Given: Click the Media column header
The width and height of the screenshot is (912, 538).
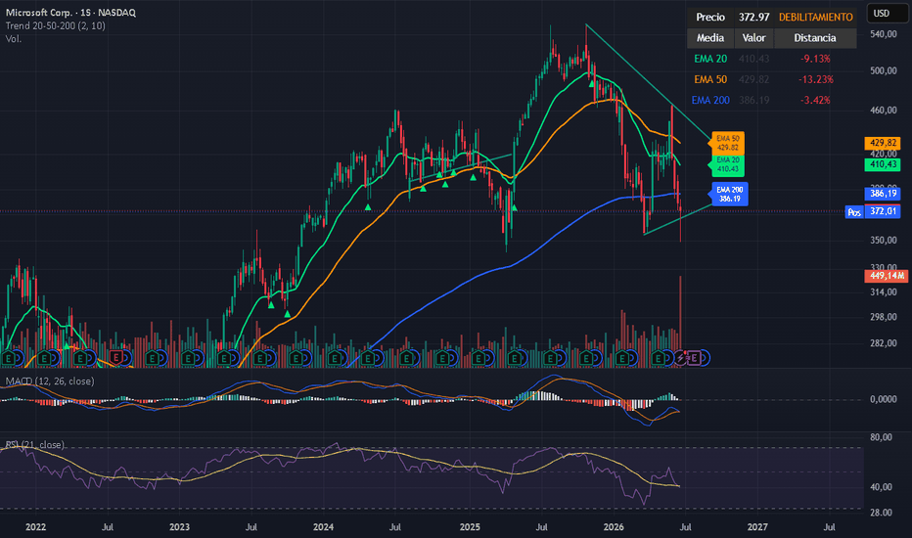Looking at the screenshot, I should point(710,38).
